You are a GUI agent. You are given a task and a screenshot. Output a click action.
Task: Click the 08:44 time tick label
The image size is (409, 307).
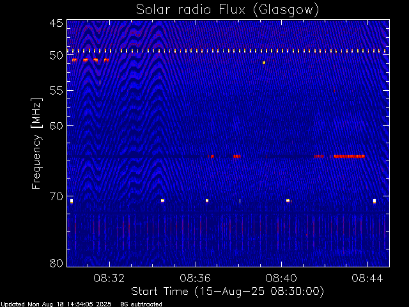pos(367,278)
